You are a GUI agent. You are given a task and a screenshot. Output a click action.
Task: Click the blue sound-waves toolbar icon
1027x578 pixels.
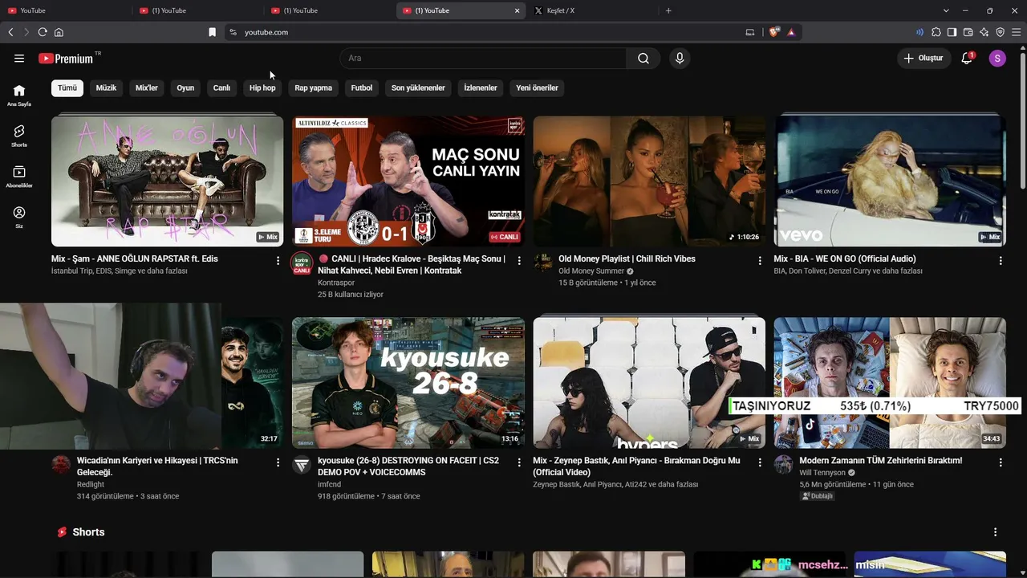[920, 32]
